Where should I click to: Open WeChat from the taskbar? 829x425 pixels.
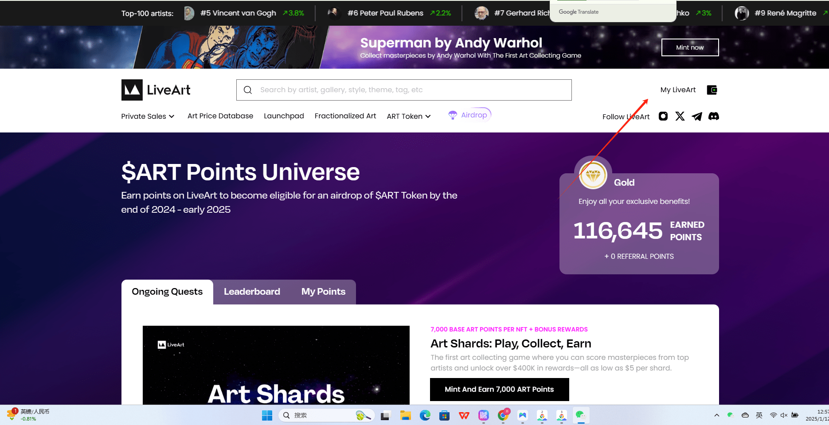point(581,415)
